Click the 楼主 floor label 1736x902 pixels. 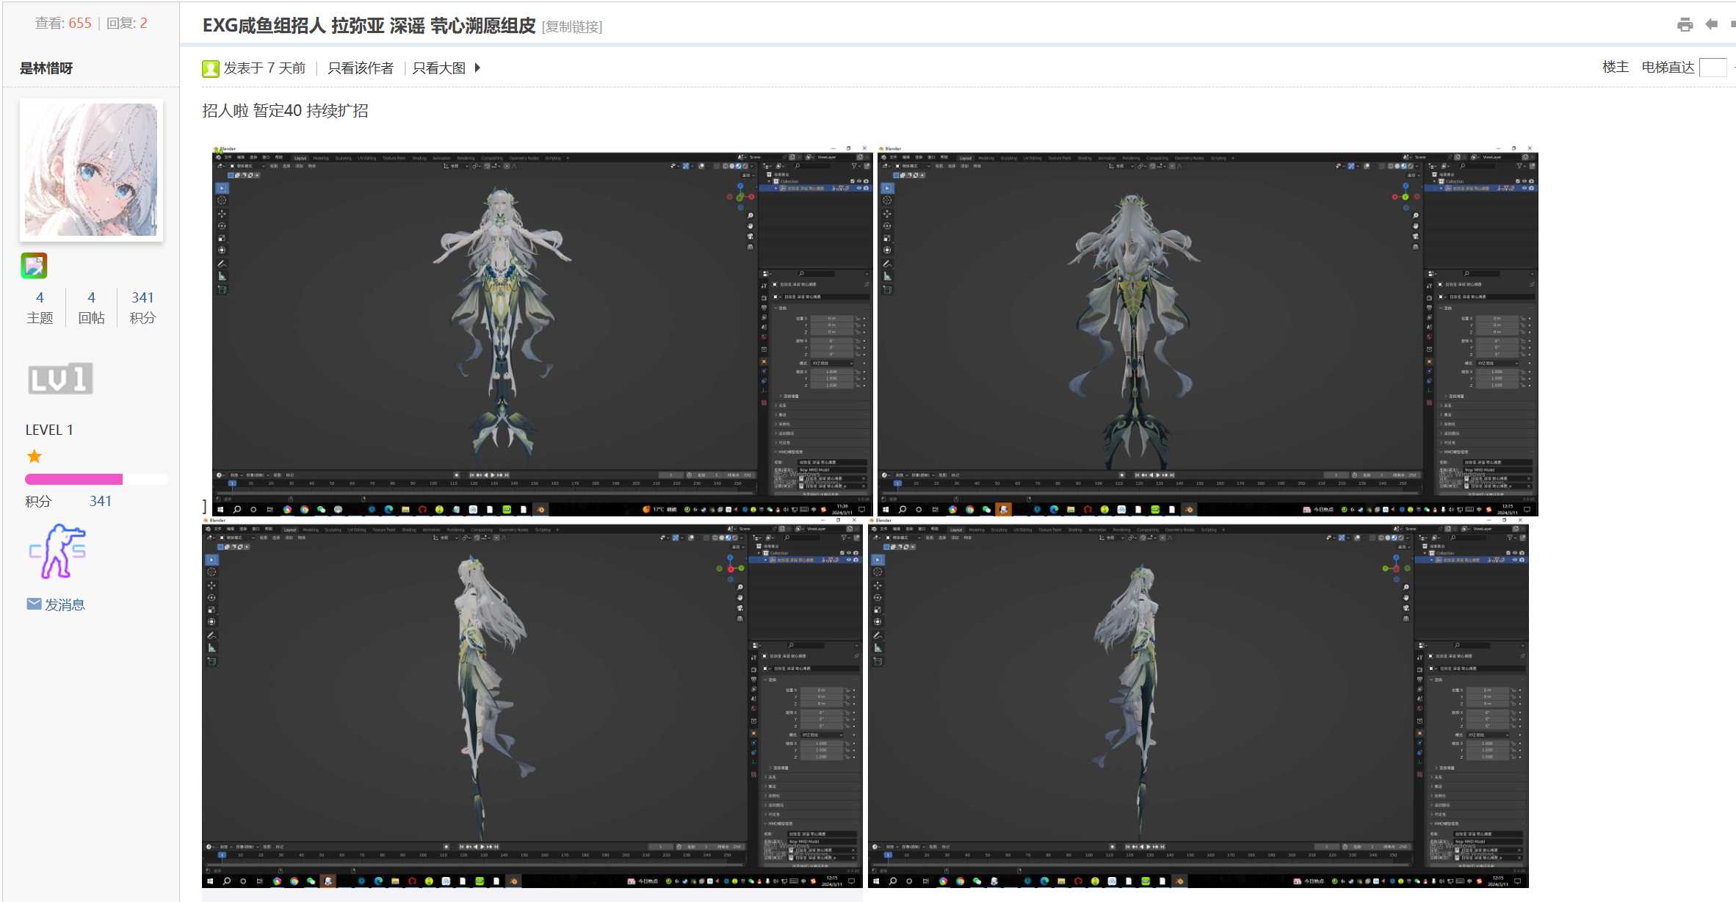tap(1616, 67)
